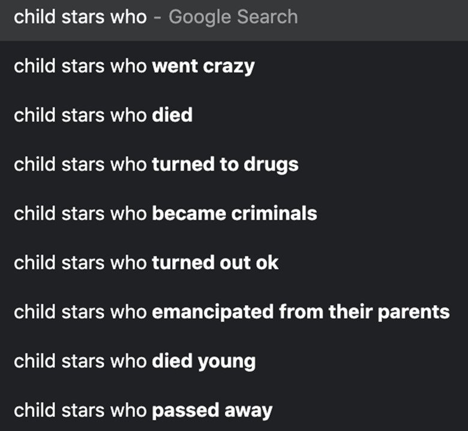Pick the "turned to drugs" autocomplete suggestion
Screen dimensions: 468x431
(x=156, y=164)
